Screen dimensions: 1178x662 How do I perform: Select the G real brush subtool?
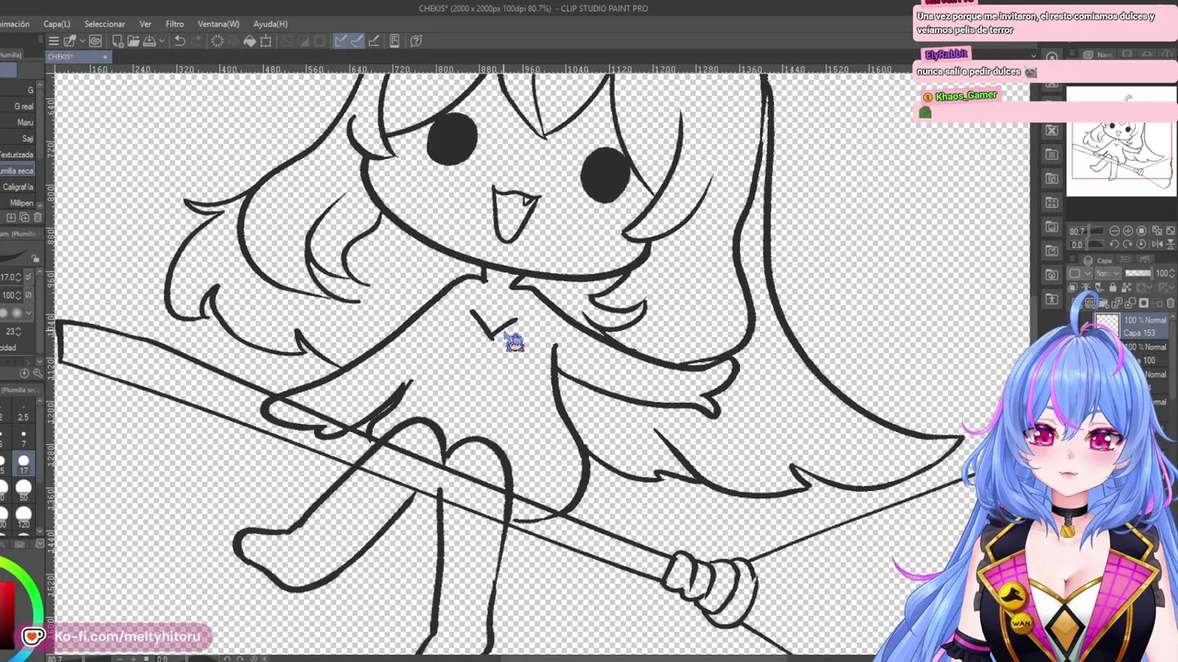pyautogui.click(x=18, y=107)
